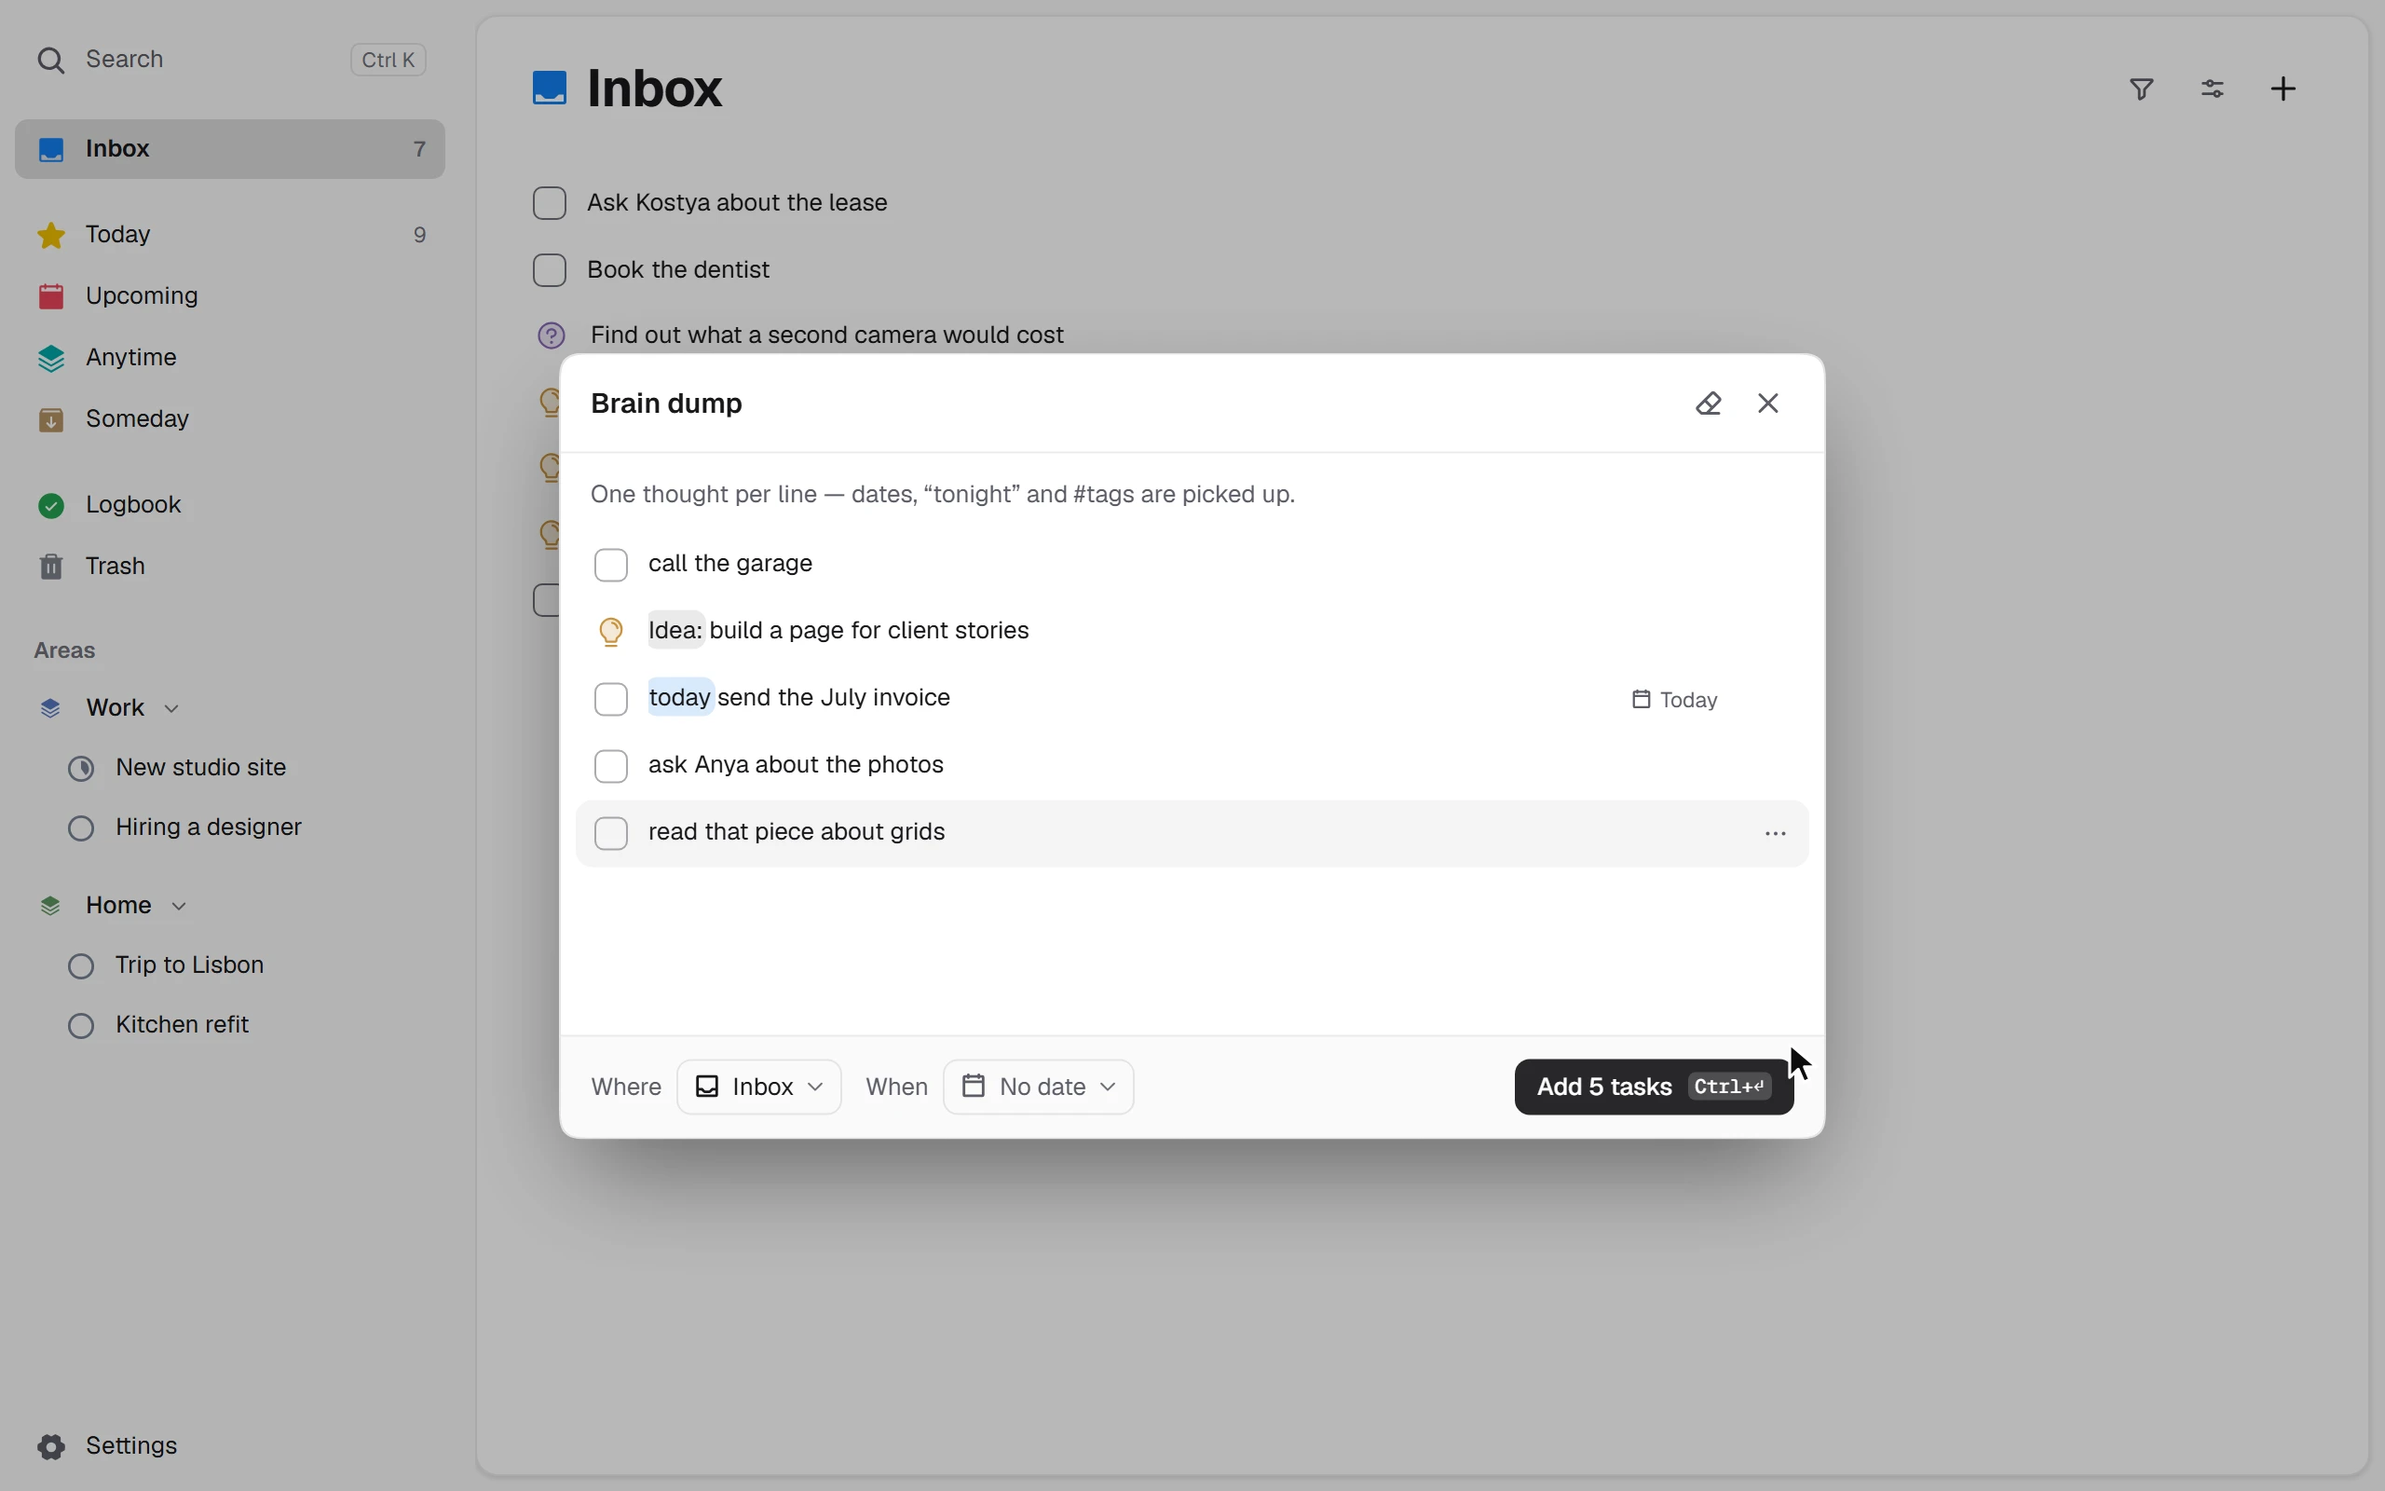2385x1491 pixels.
Task: Check 'ask Anya about the photos' checkbox
Action: click(611, 766)
